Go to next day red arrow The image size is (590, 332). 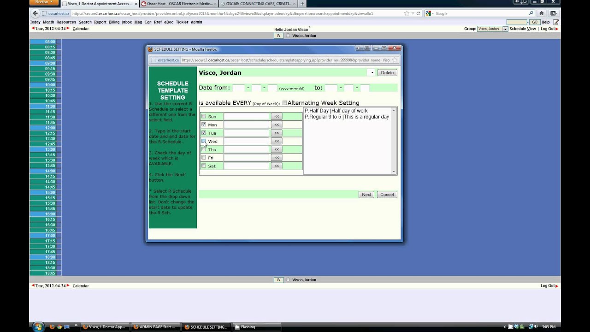click(x=68, y=29)
